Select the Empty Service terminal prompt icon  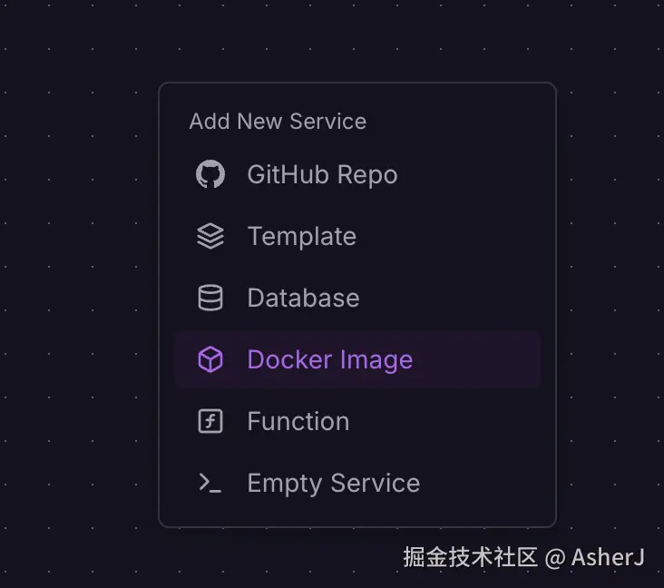210,483
